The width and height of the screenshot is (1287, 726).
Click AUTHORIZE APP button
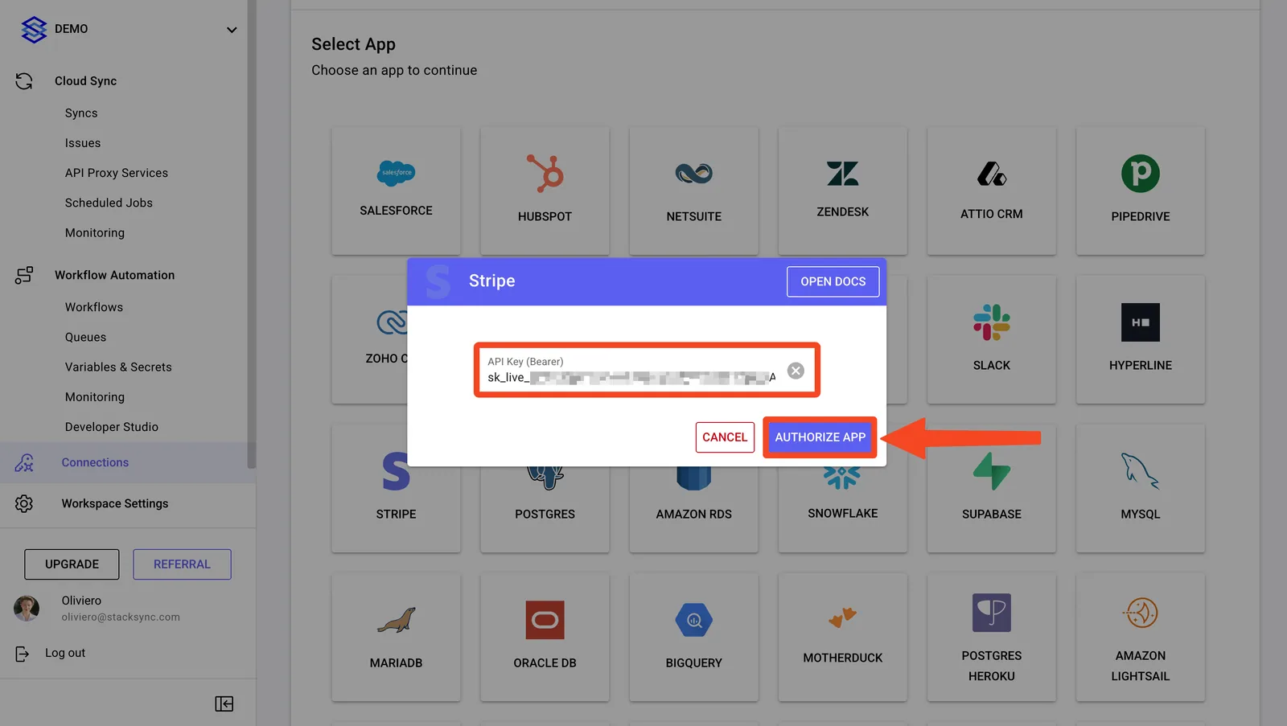pyautogui.click(x=820, y=437)
